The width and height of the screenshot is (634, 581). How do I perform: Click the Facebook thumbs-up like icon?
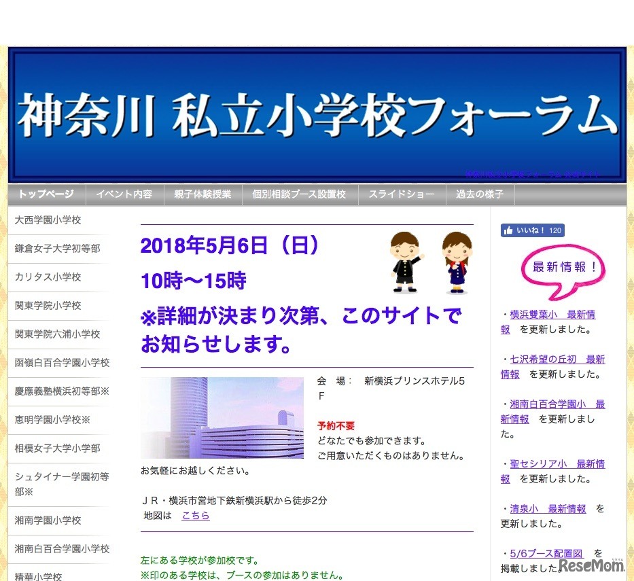pos(510,230)
